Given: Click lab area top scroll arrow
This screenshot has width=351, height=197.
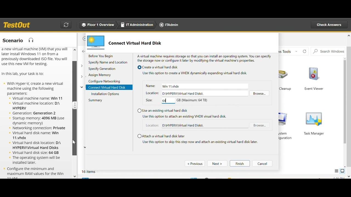Looking at the screenshot, I should coord(349,36).
